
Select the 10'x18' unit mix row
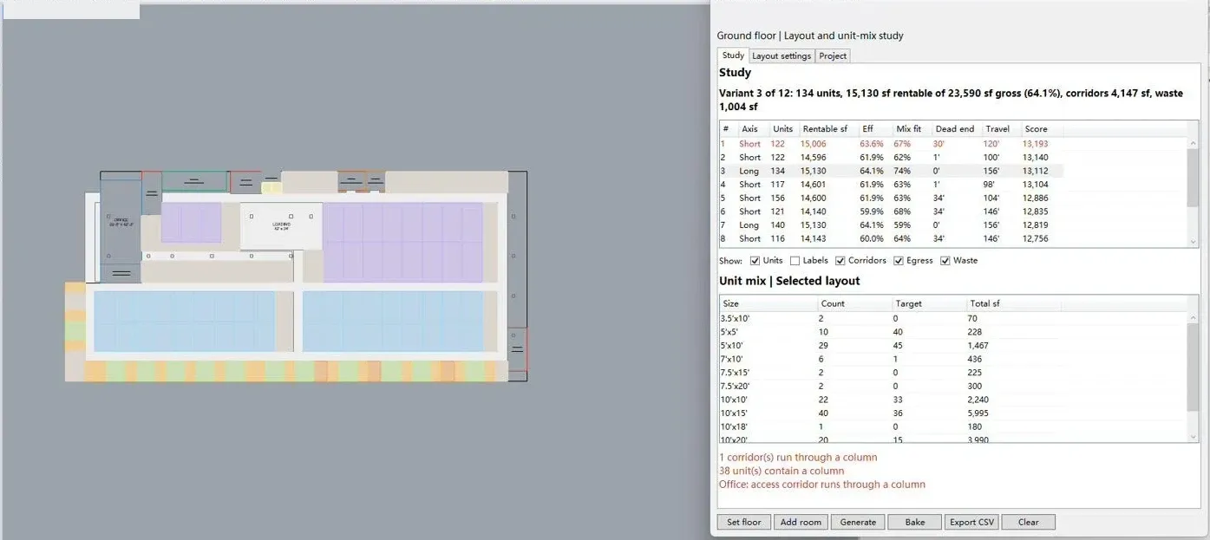(889, 426)
